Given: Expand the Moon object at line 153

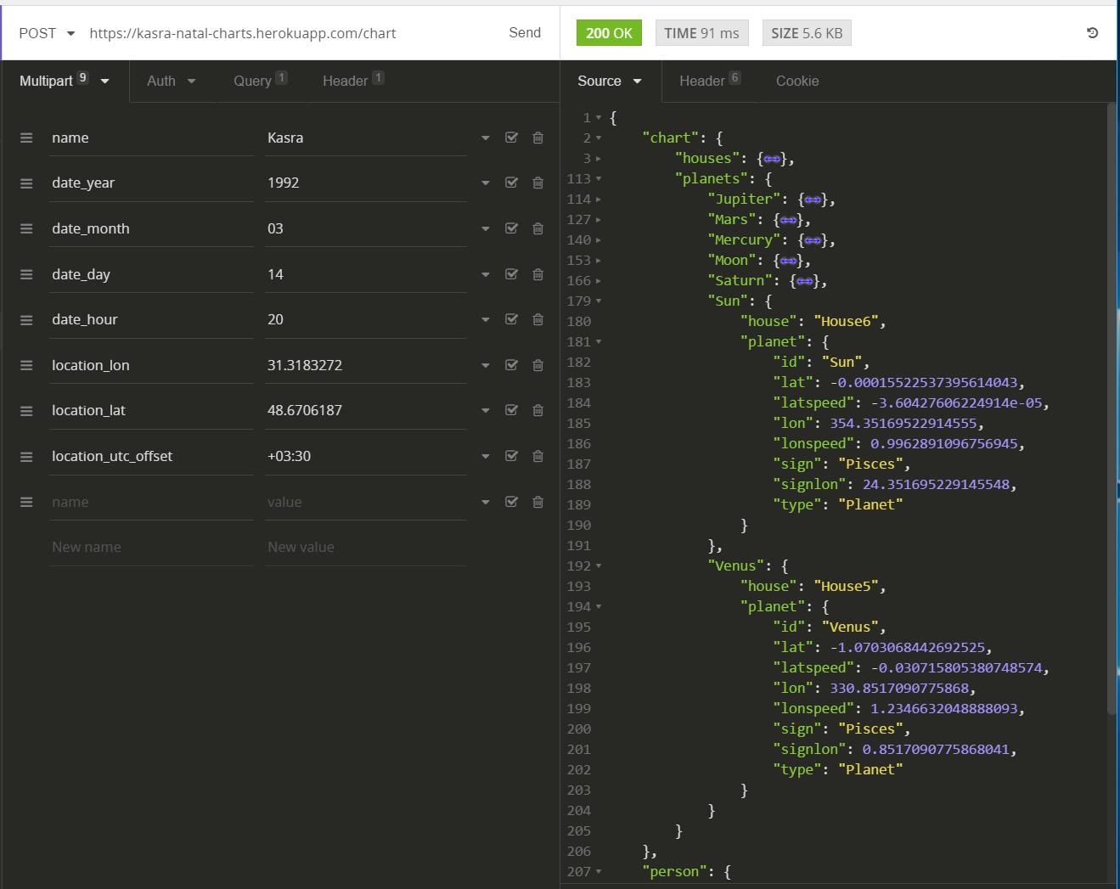Looking at the screenshot, I should [599, 260].
